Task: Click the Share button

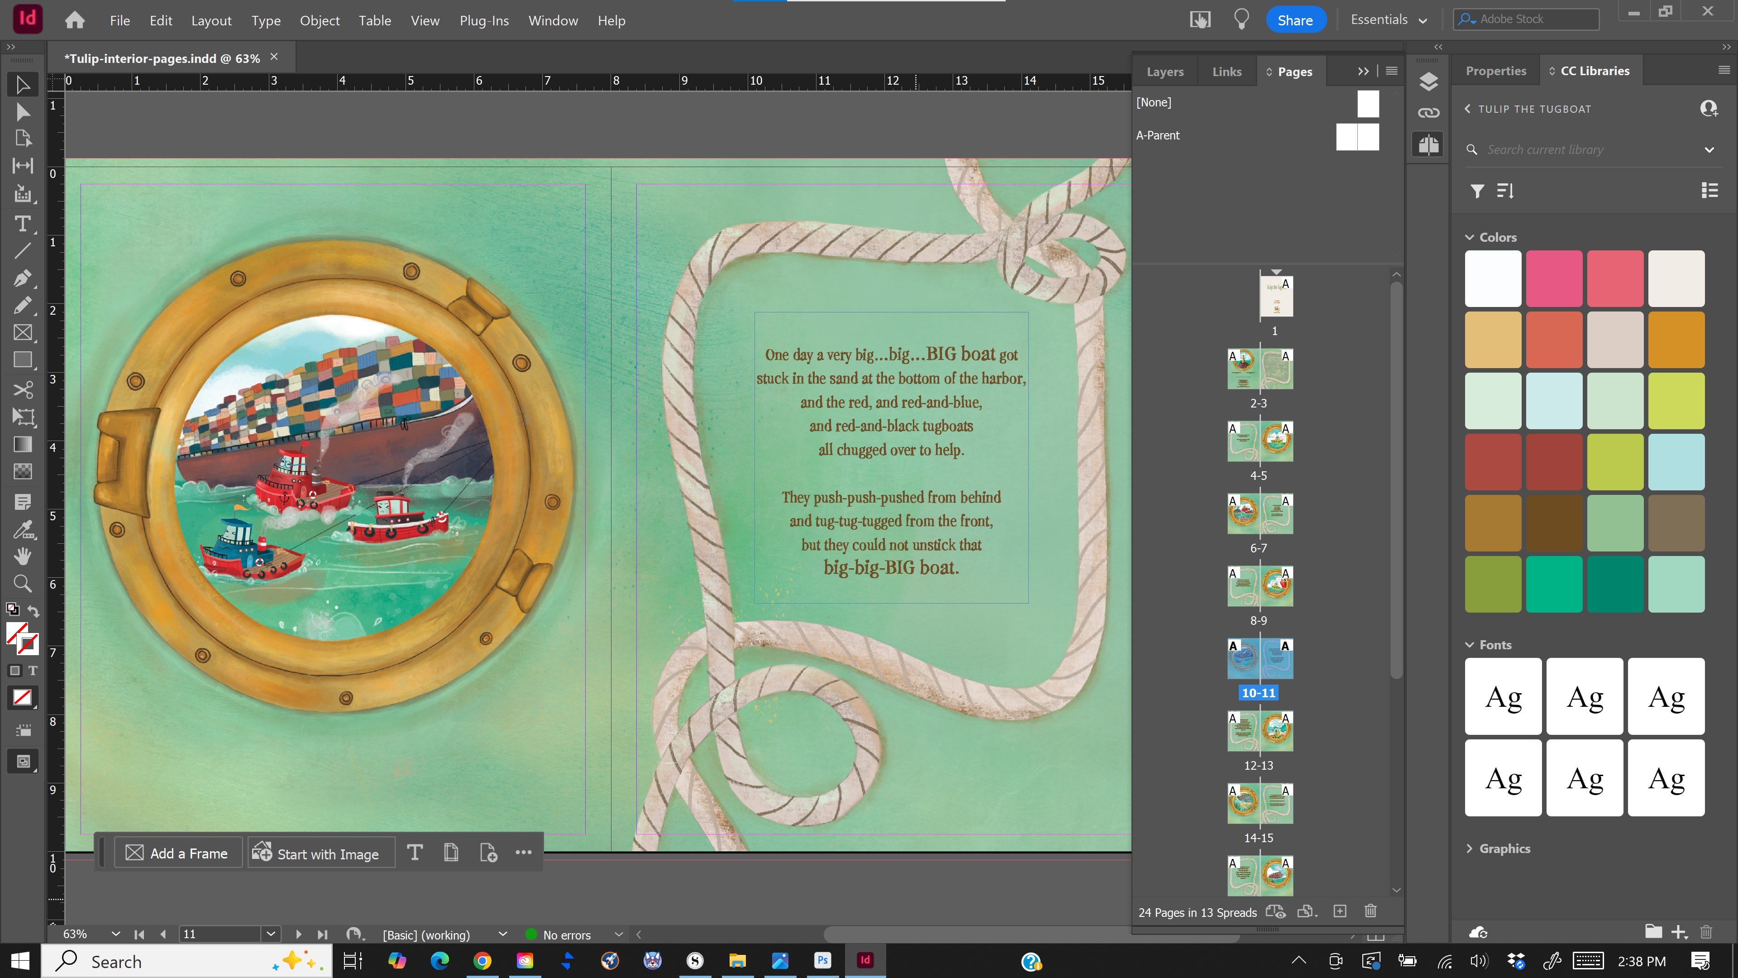Action: (x=1295, y=20)
